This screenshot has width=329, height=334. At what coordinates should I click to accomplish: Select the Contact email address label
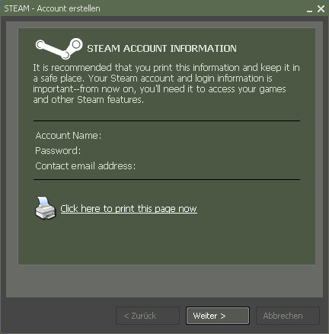coord(85,166)
